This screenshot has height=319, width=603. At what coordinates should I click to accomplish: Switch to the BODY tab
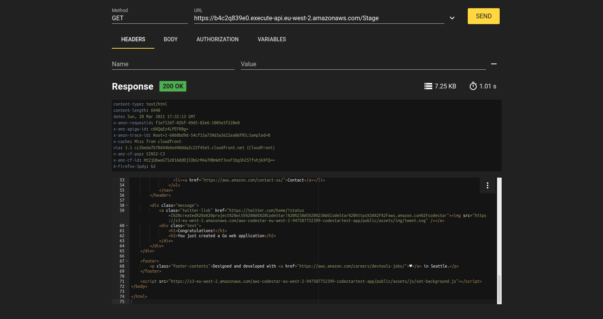point(170,39)
